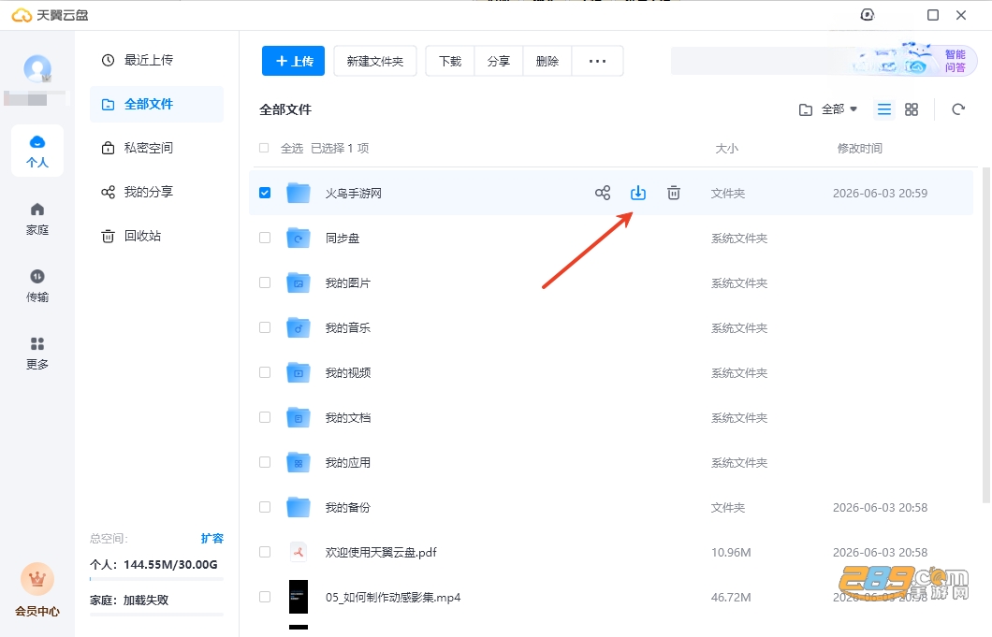Switch to list view layout
Screen dimensions: 992x637
[883, 109]
